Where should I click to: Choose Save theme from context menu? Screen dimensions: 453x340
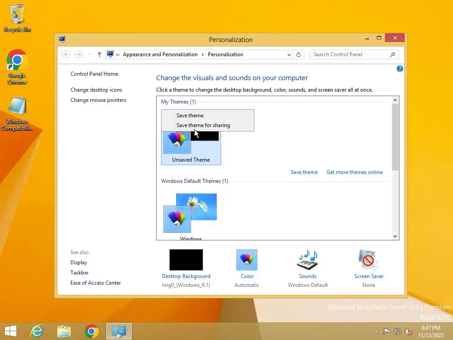point(208,116)
